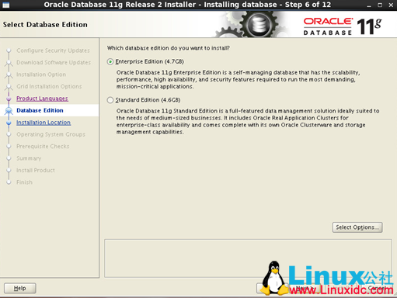This screenshot has width=397, height=298.
Task: Click the Installation Option step
Action: click(x=41, y=74)
